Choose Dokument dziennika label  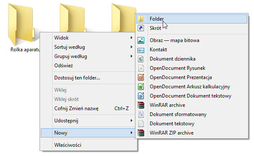[172, 59]
